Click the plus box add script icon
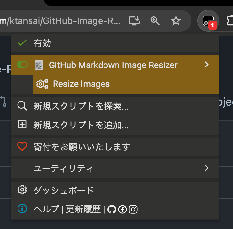The height and width of the screenshot is (229, 233). [x=22, y=124]
